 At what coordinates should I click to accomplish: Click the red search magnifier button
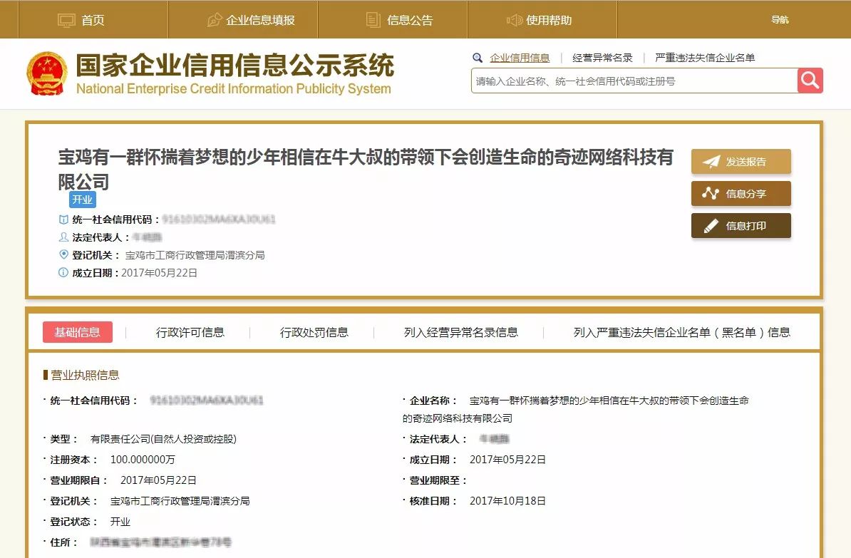click(810, 81)
